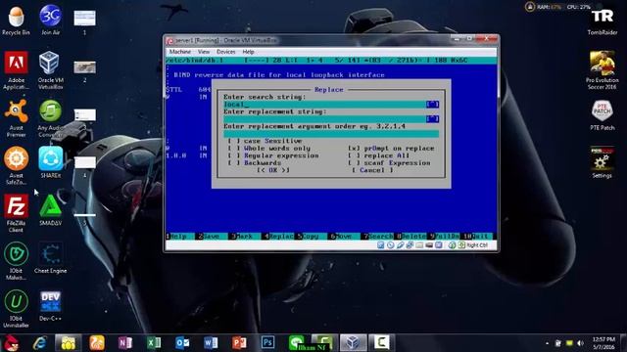Open Any Audio Converter desktop icon
This screenshot has width=627, height=352.
point(50,118)
